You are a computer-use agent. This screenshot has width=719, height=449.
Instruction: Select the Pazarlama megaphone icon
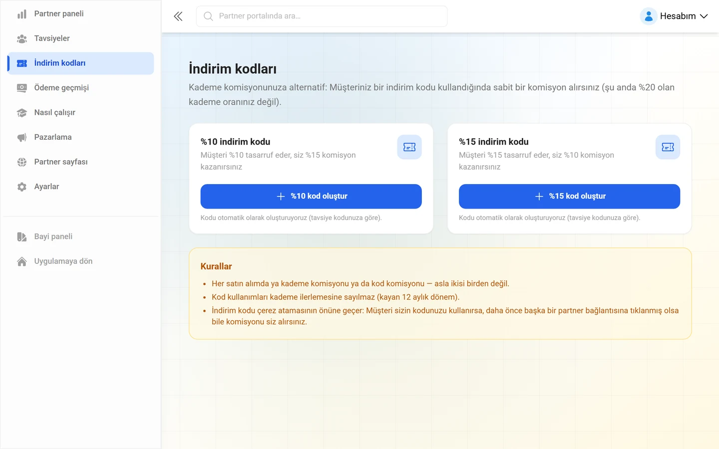click(22, 137)
